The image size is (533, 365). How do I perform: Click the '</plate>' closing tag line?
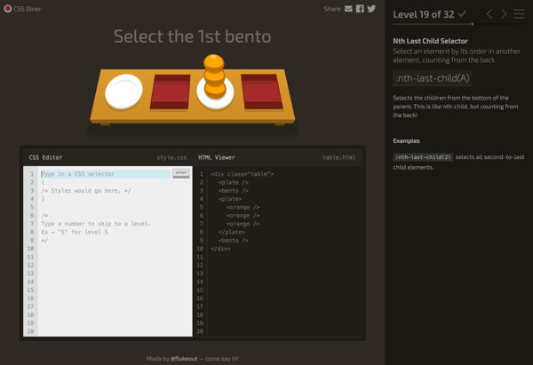(232, 232)
